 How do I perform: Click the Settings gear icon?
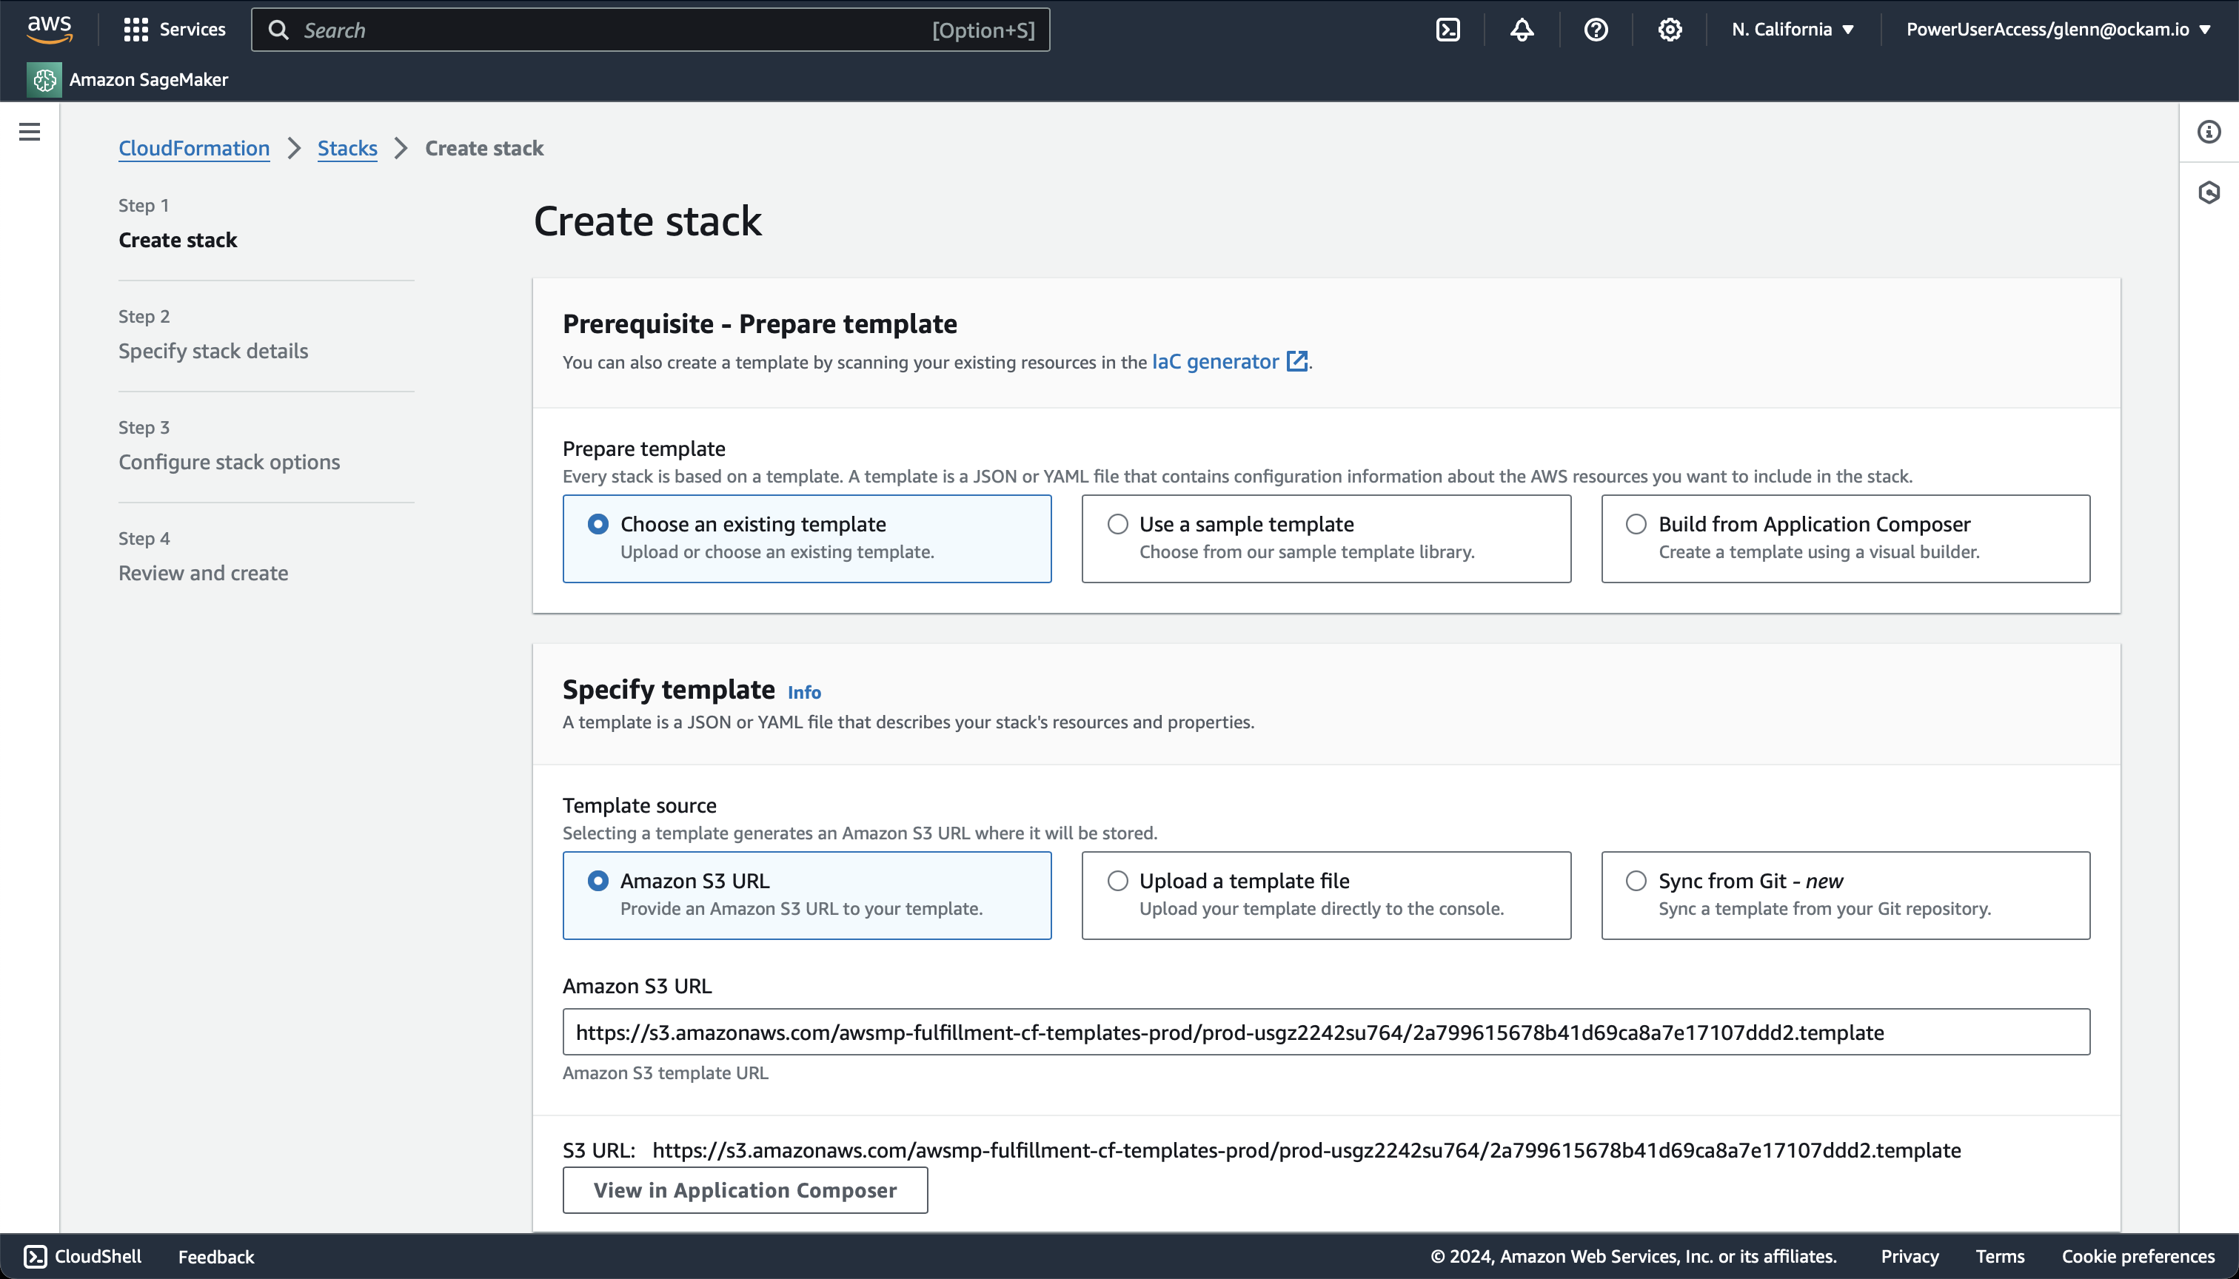[x=1668, y=29]
